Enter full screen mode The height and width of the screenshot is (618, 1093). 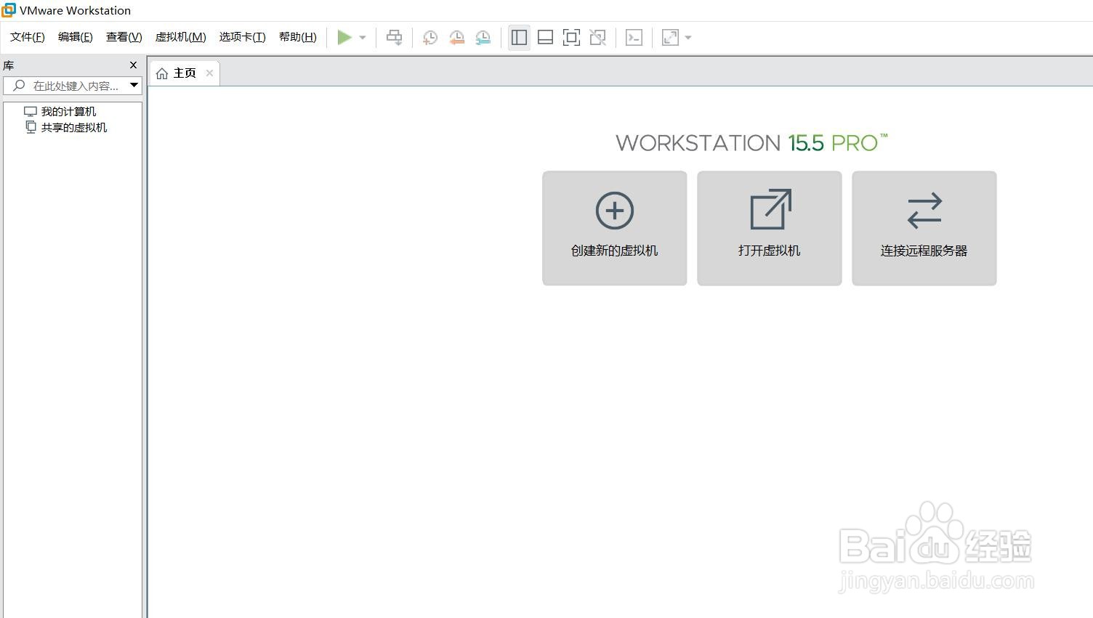point(571,37)
